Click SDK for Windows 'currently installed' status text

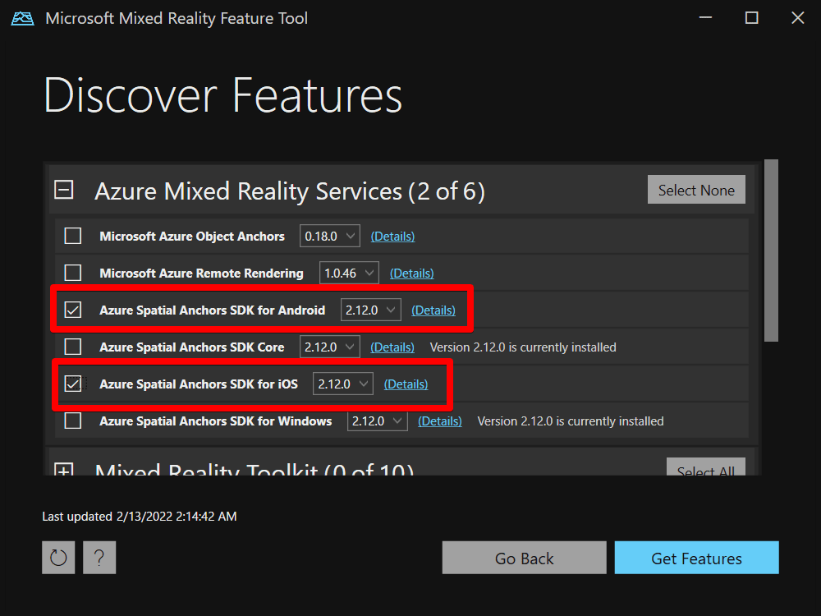click(571, 421)
